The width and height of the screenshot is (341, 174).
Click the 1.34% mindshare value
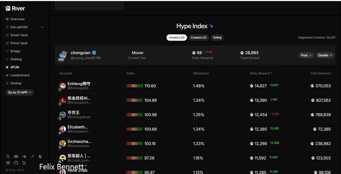point(199,100)
